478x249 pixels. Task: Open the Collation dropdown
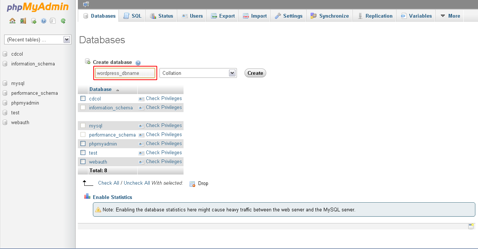pyautogui.click(x=198, y=73)
